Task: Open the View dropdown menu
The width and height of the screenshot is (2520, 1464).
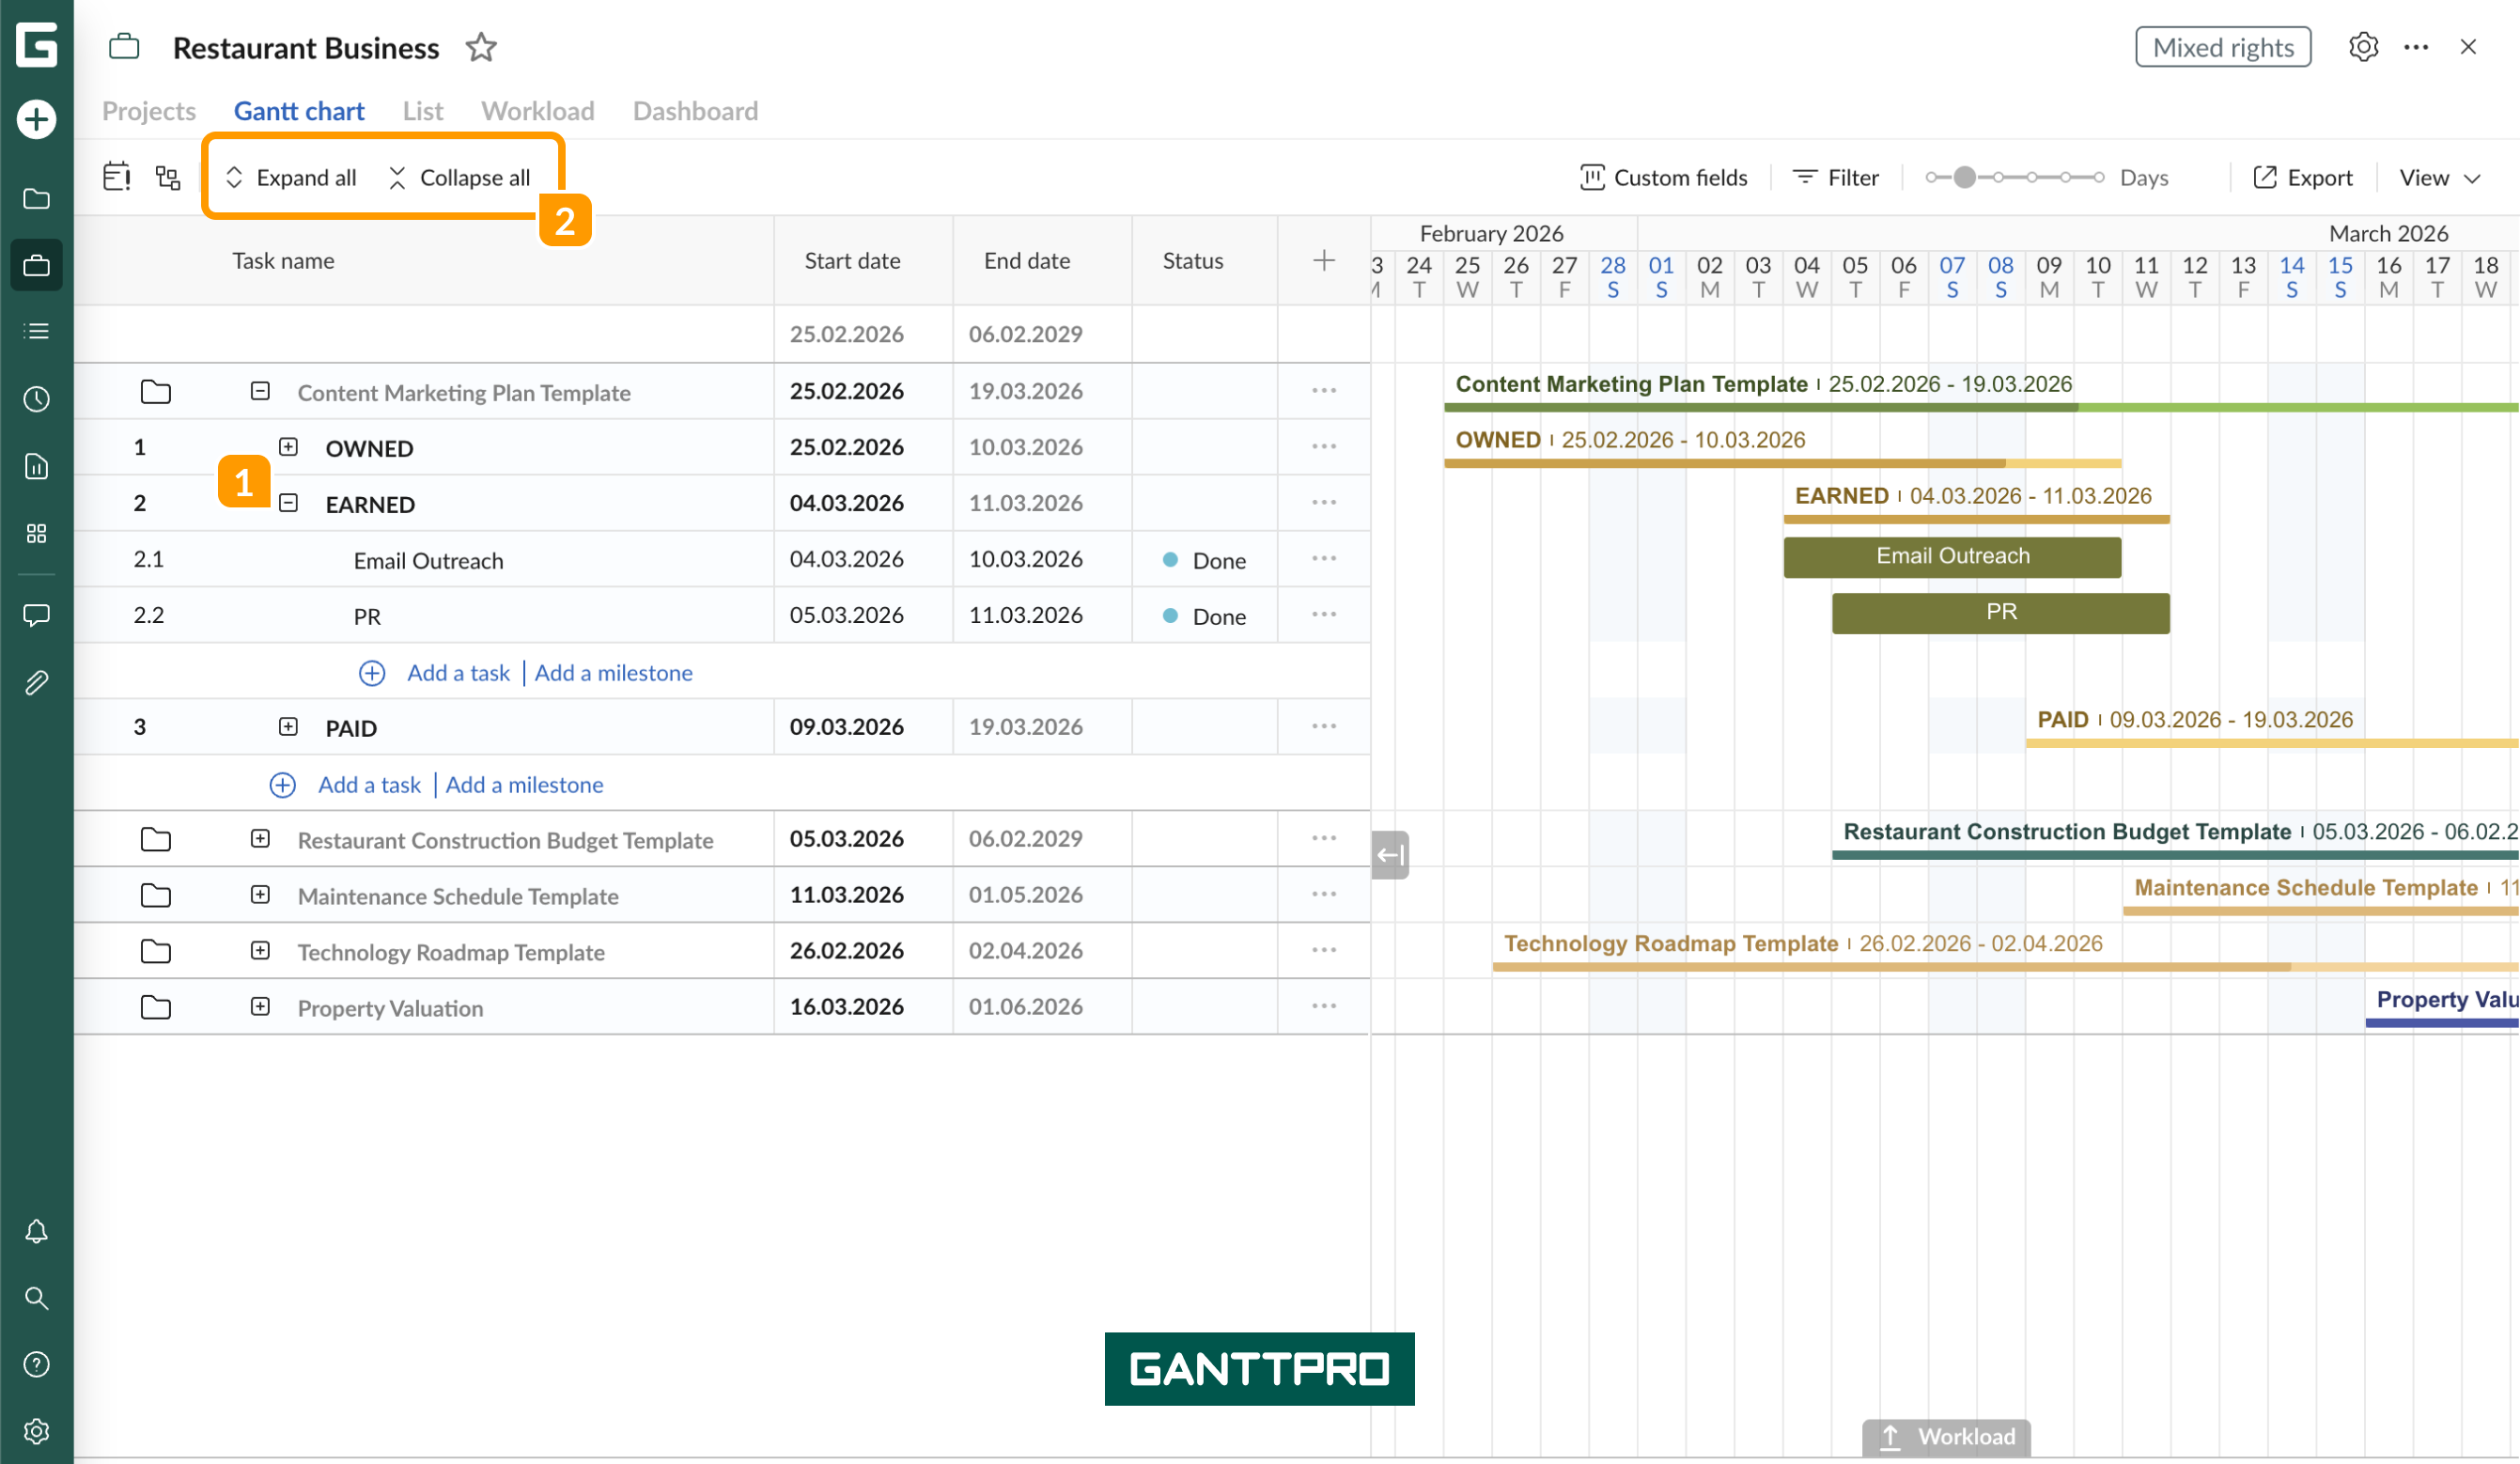Action: (x=2440, y=178)
